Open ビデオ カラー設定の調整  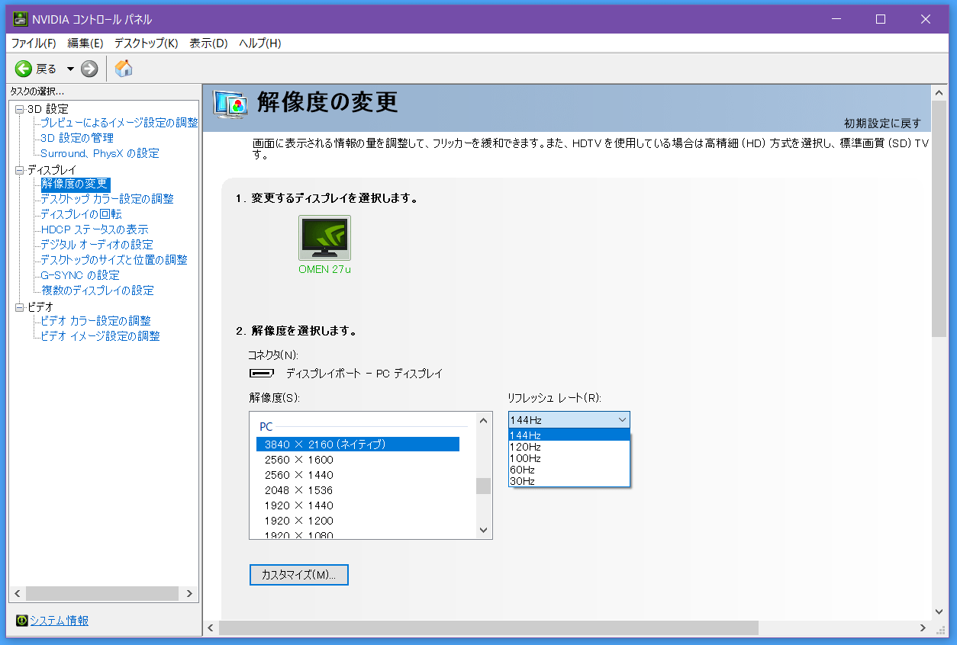tap(96, 321)
